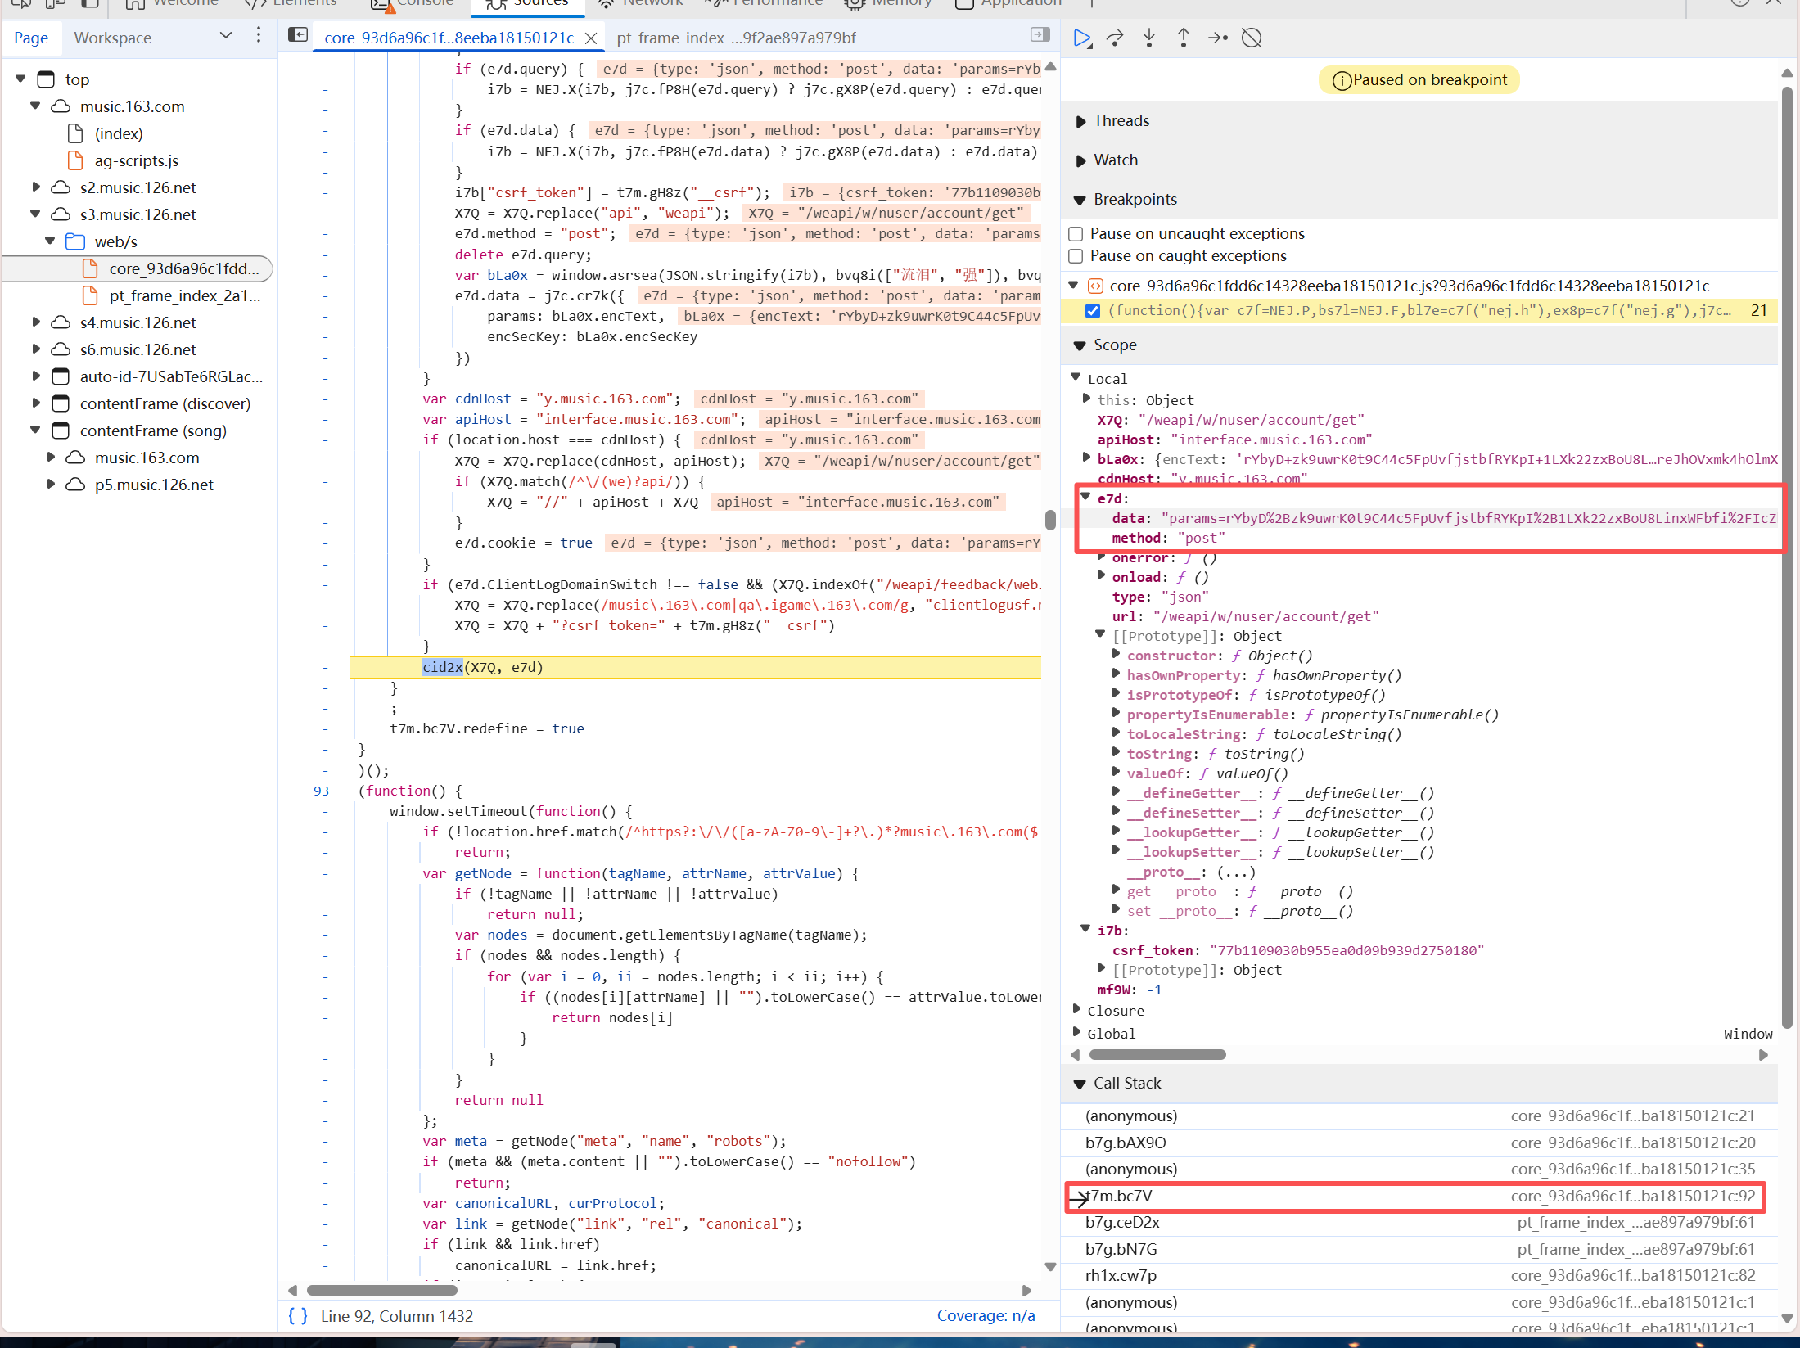Enable Pause on uncaught exceptions
Image resolution: width=1800 pixels, height=1348 pixels.
(1076, 234)
